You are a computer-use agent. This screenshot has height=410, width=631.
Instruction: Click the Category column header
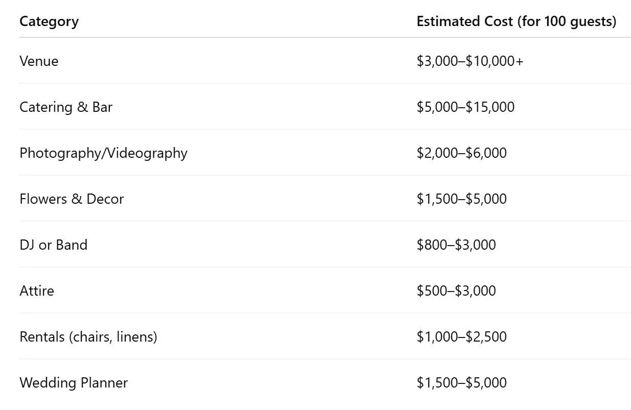click(x=49, y=21)
